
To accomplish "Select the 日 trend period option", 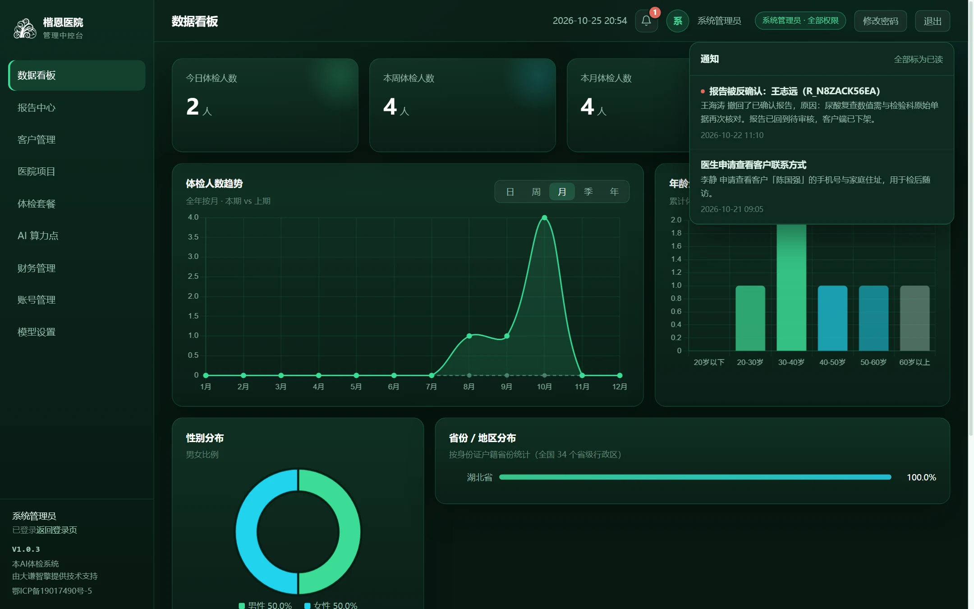I will [510, 192].
